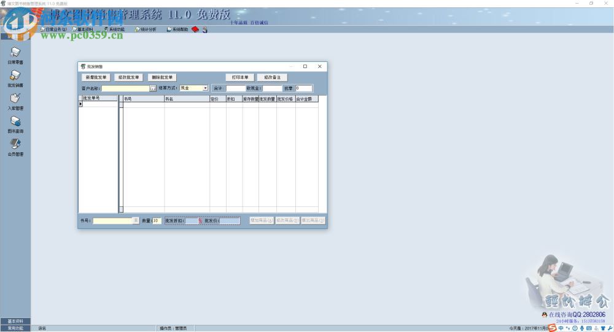
Task: Click the 折扣 column header
Action: point(234,99)
